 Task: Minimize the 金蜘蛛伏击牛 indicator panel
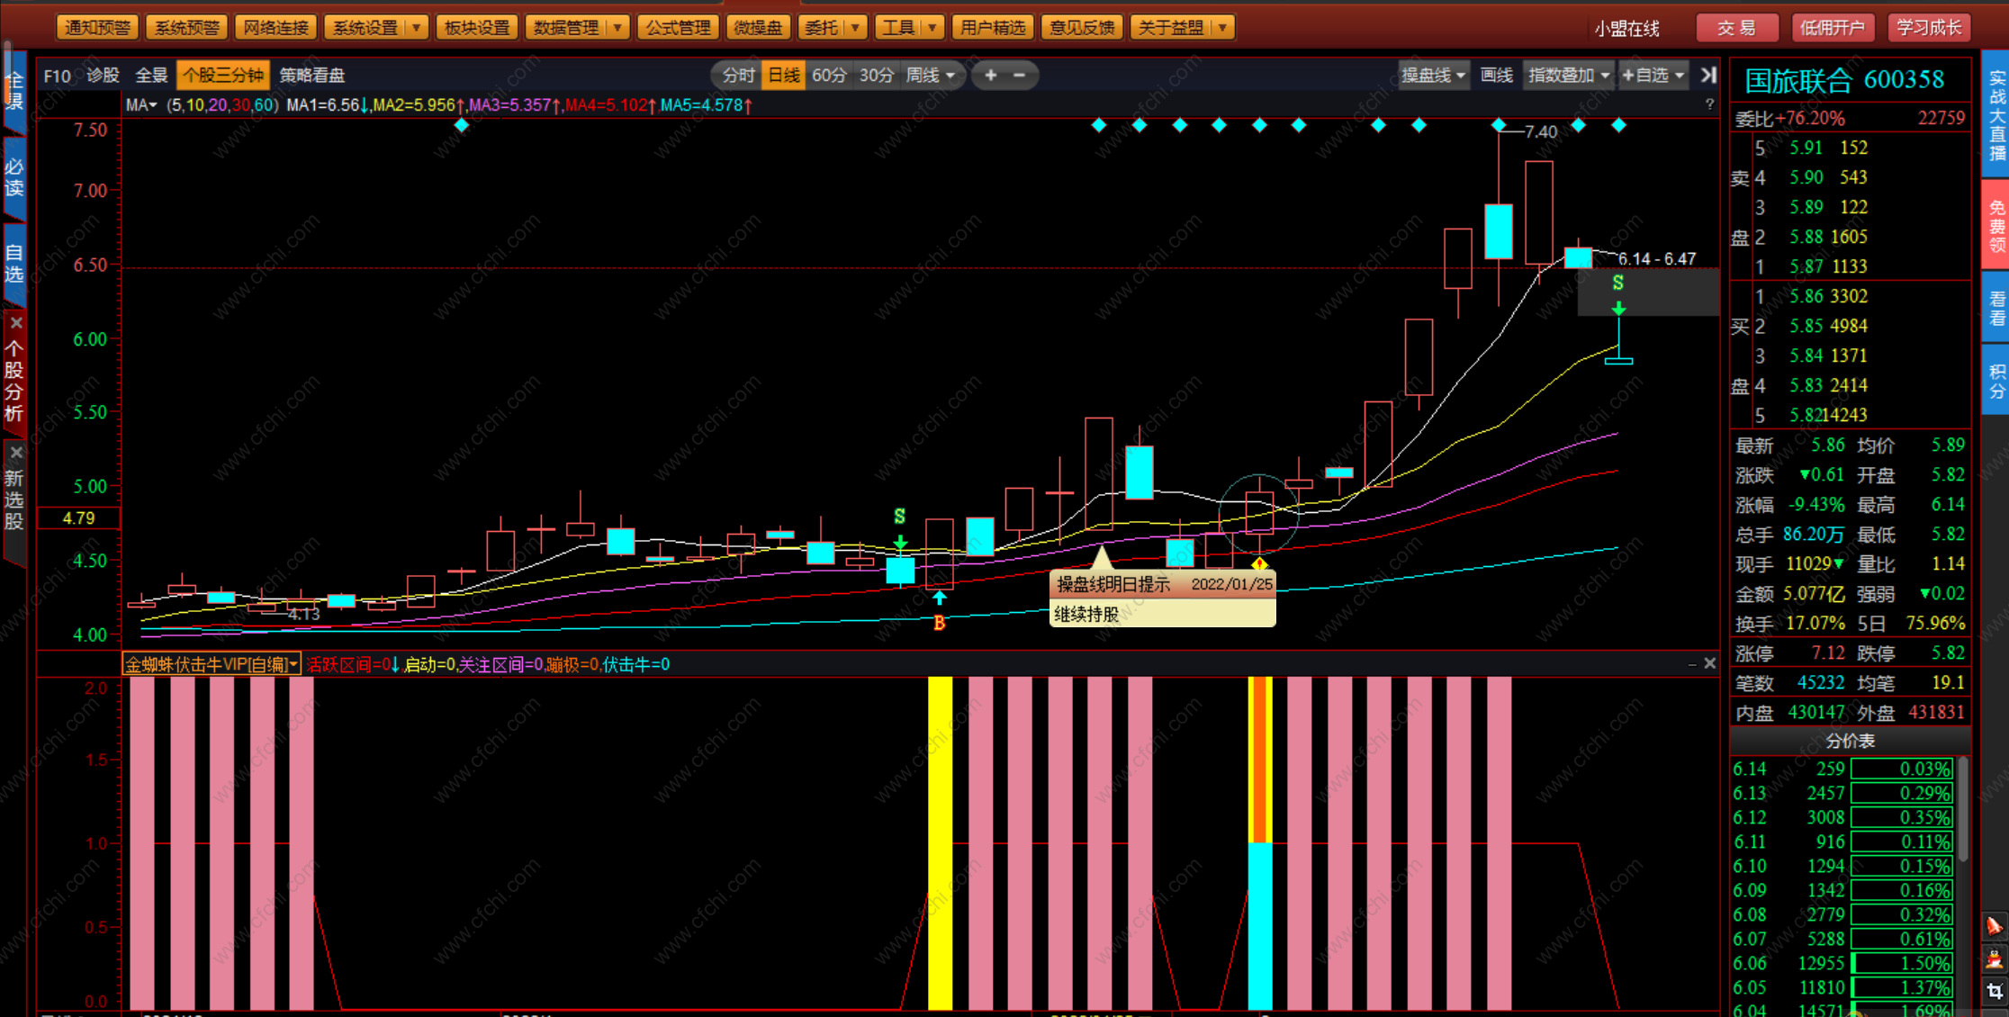tap(1692, 664)
